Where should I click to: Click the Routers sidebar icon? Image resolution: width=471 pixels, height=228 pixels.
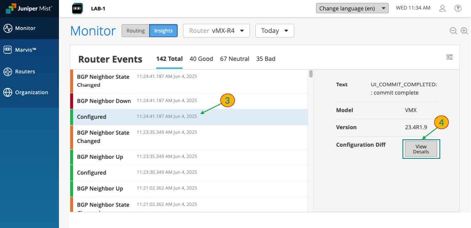(x=8, y=72)
